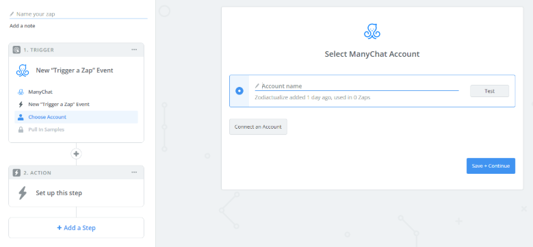Click the Zodiactualize added 1 day ago text

pyautogui.click(x=313, y=98)
